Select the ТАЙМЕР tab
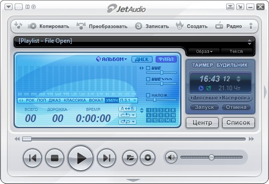 (x=203, y=65)
